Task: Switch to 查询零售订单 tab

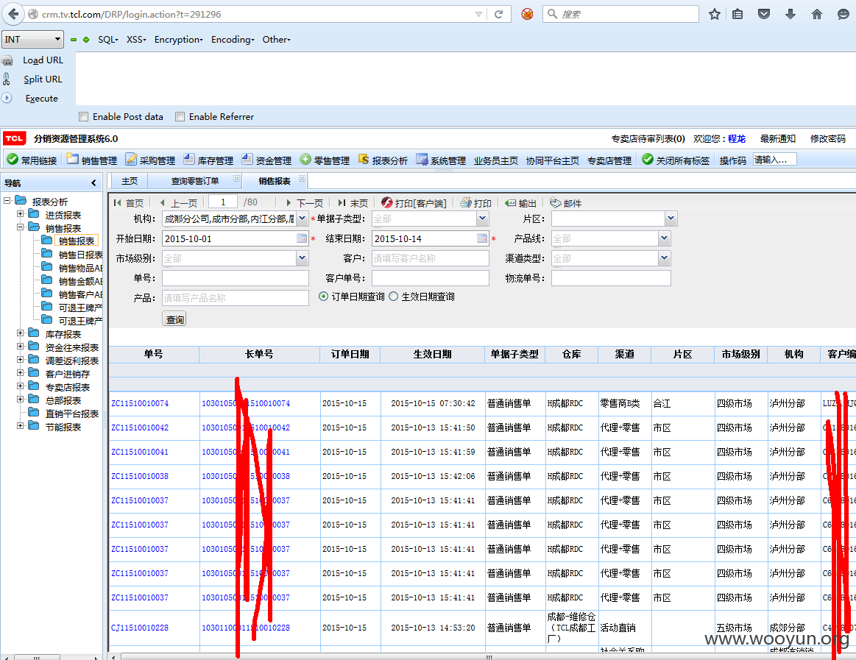Action: 195,181
